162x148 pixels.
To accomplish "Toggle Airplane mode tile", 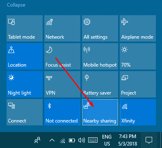I will click(138, 28).
